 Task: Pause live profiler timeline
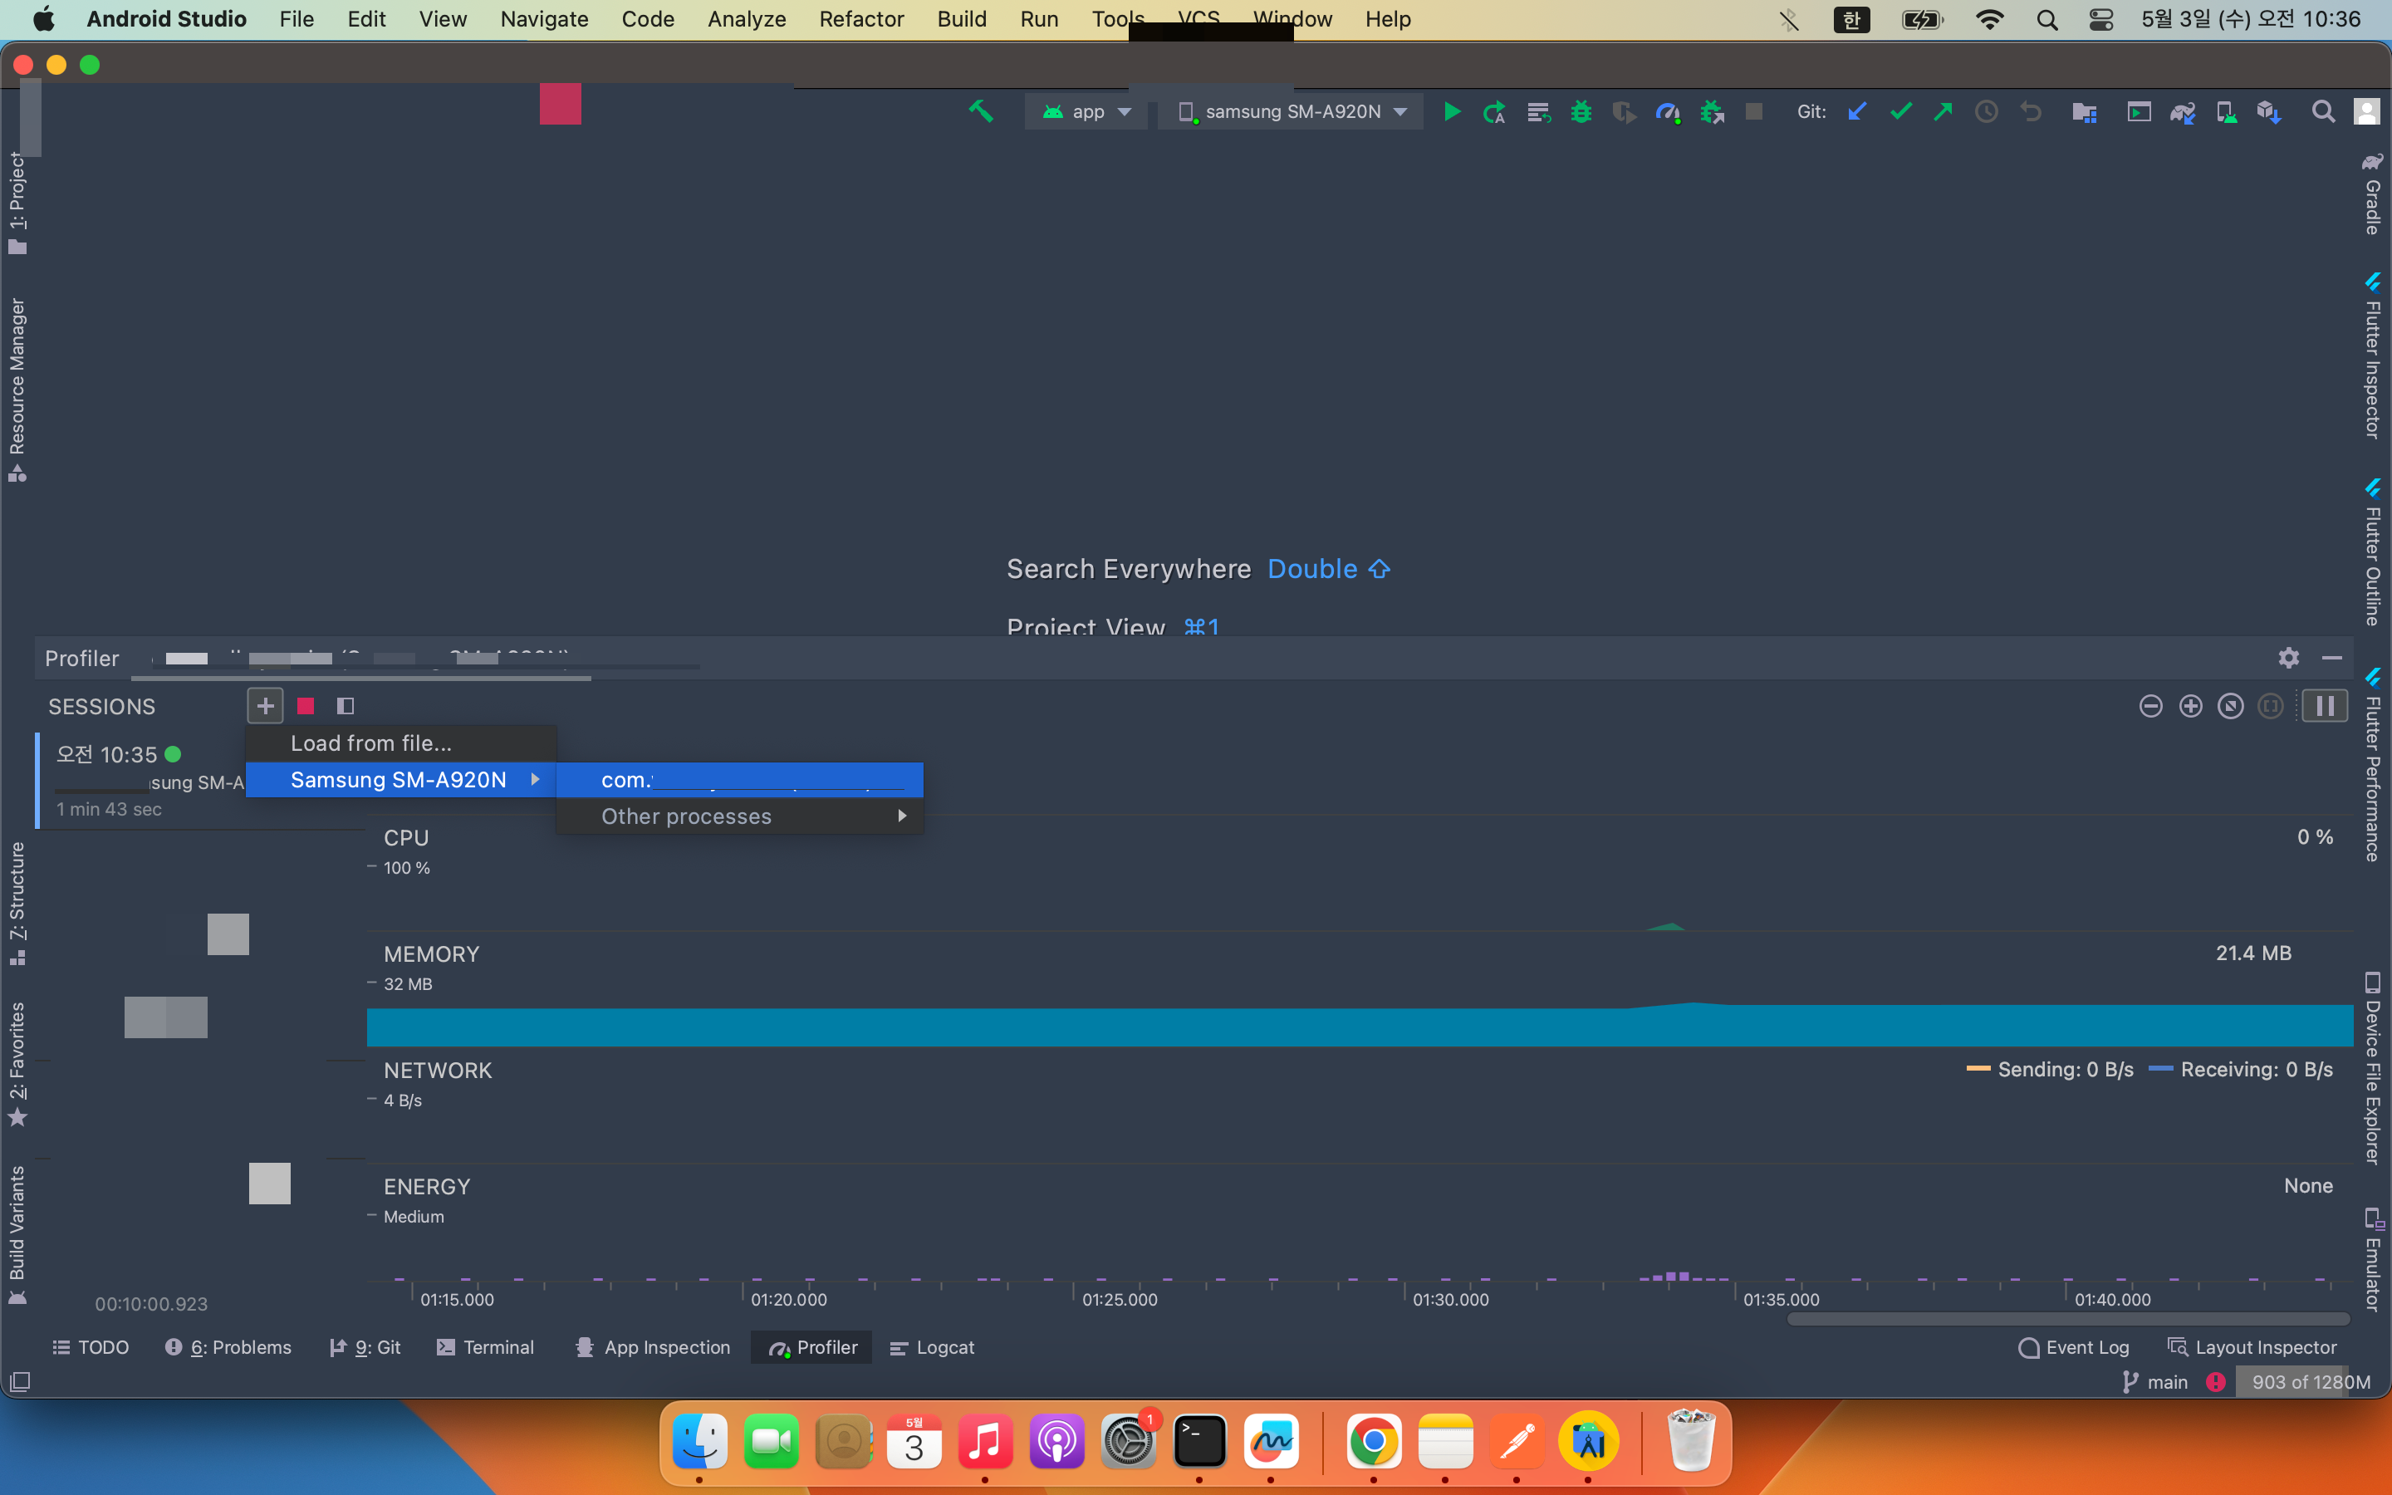(x=2324, y=706)
